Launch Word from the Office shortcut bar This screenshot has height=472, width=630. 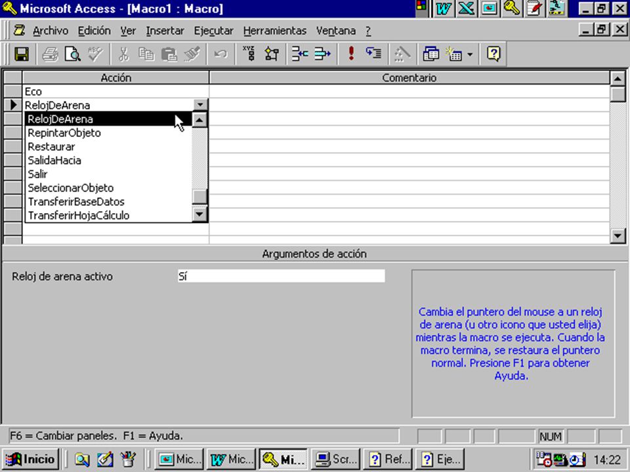[443, 9]
